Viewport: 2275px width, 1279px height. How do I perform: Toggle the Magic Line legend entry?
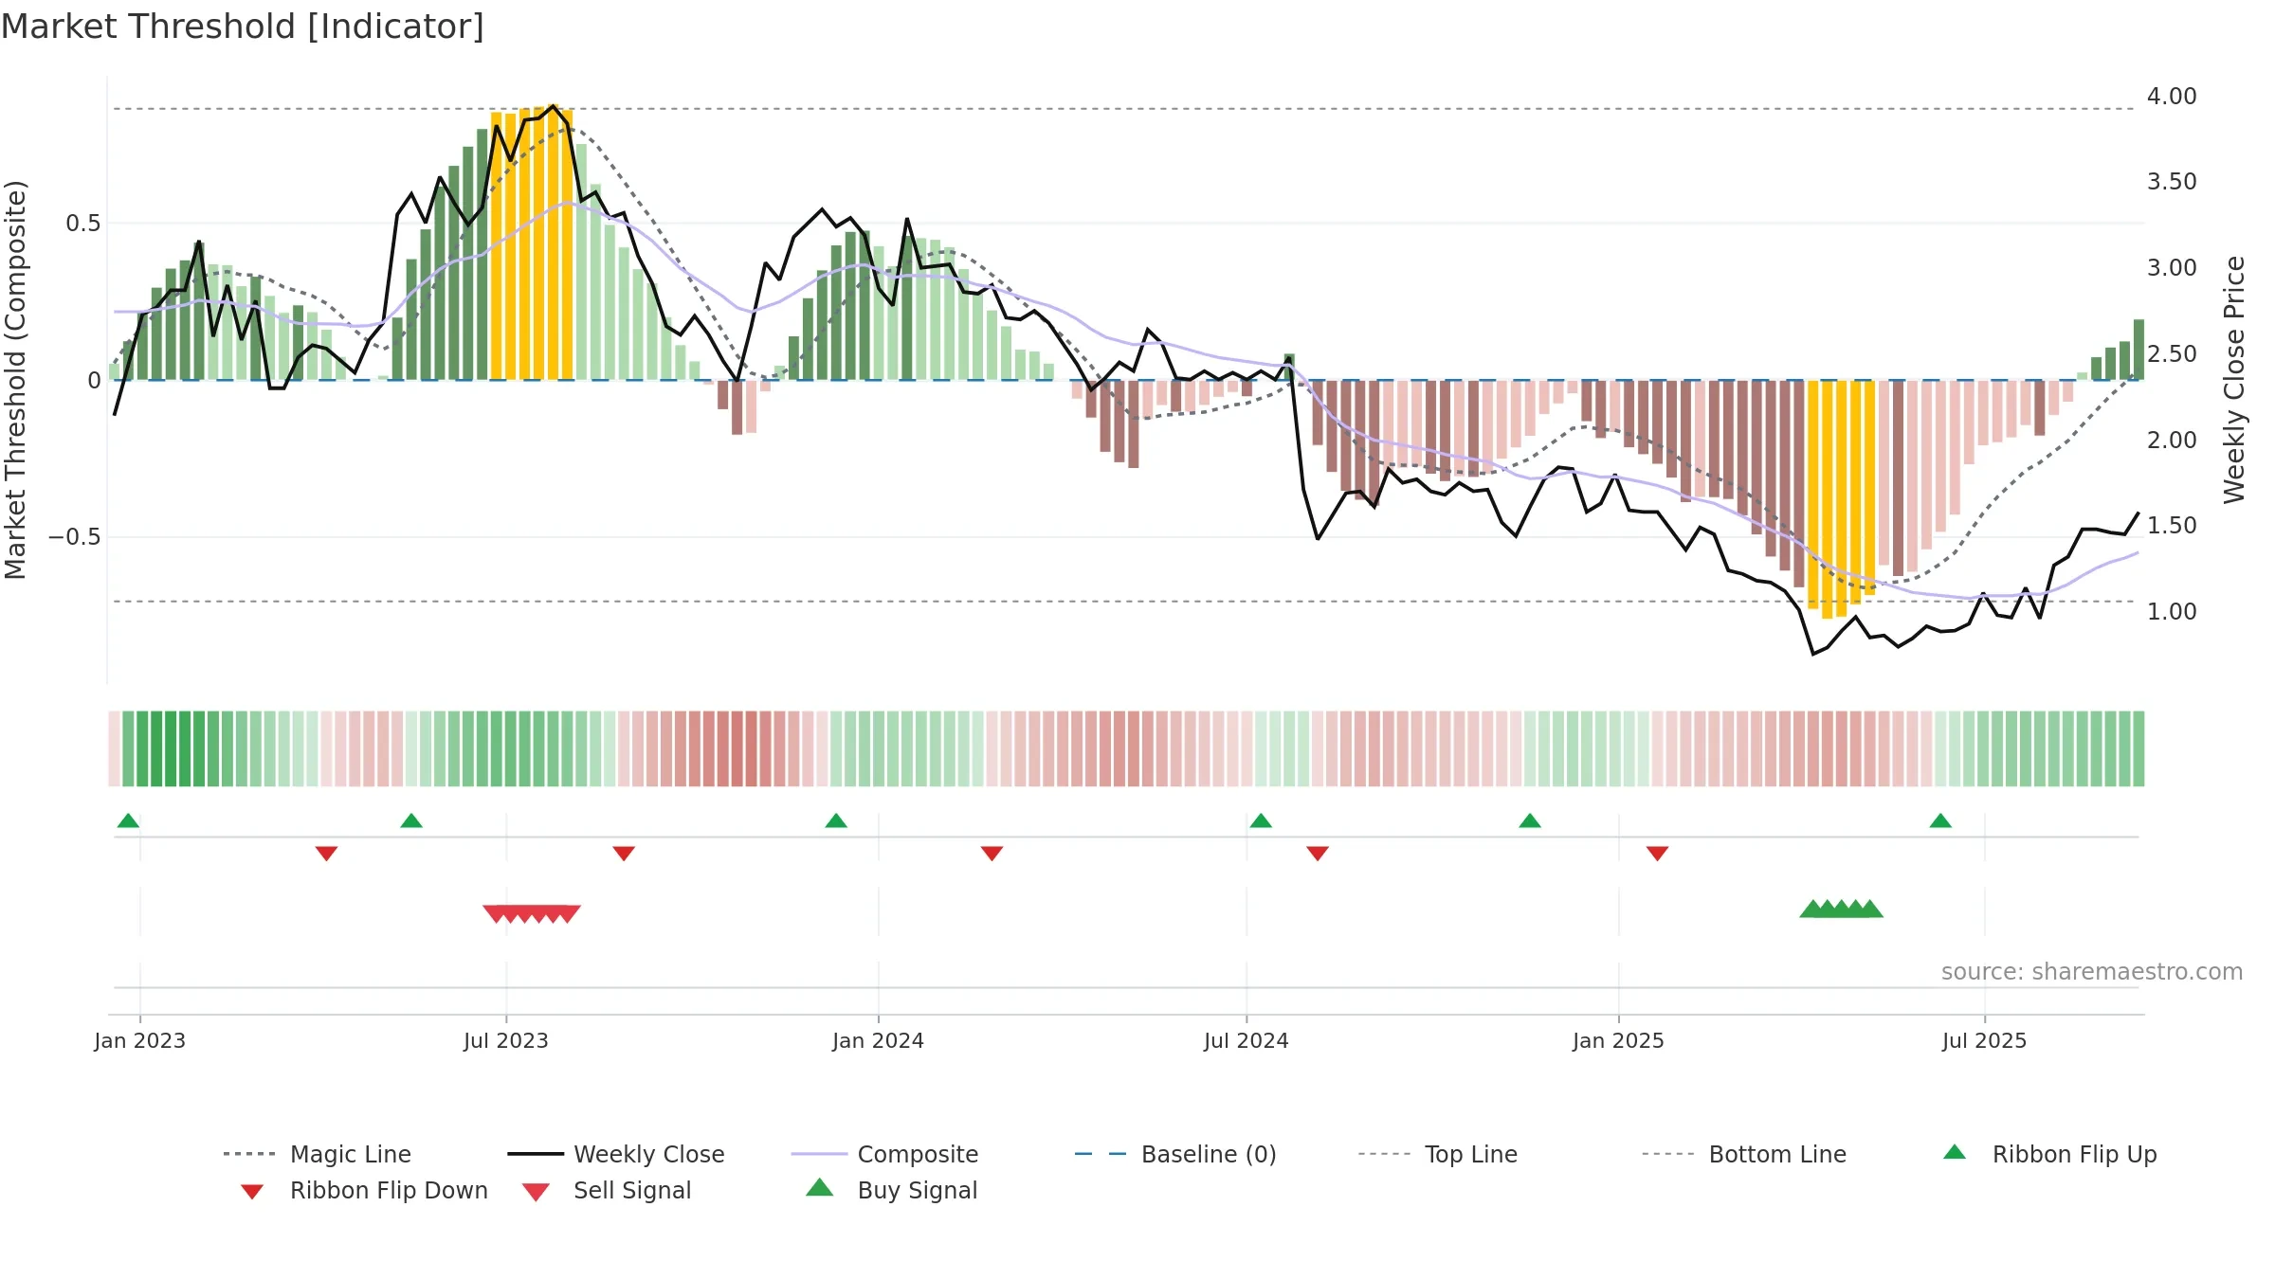click(x=318, y=1154)
